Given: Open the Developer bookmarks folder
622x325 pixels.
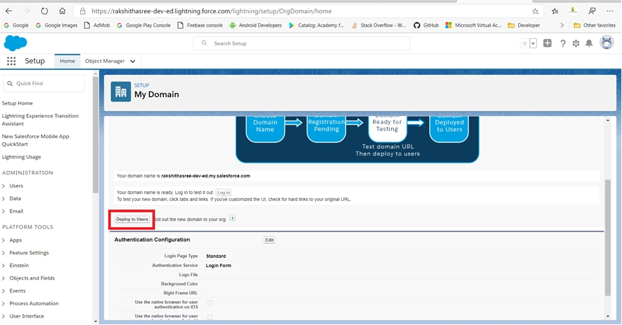Looking at the screenshot, I should coord(524,25).
